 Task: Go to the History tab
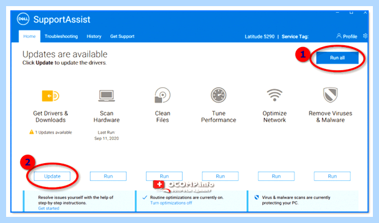tap(94, 36)
